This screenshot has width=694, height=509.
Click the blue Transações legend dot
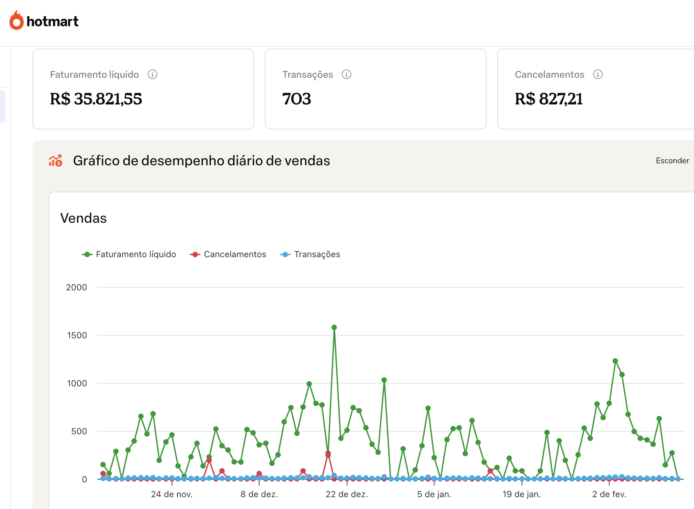pyautogui.click(x=286, y=254)
